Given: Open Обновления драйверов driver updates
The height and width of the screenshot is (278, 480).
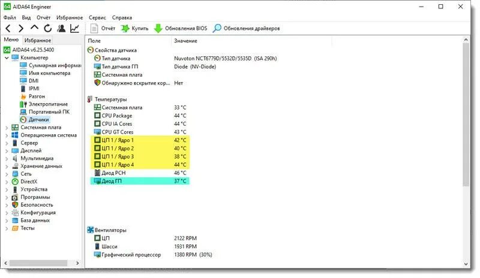Looking at the screenshot, I should [x=246, y=28].
